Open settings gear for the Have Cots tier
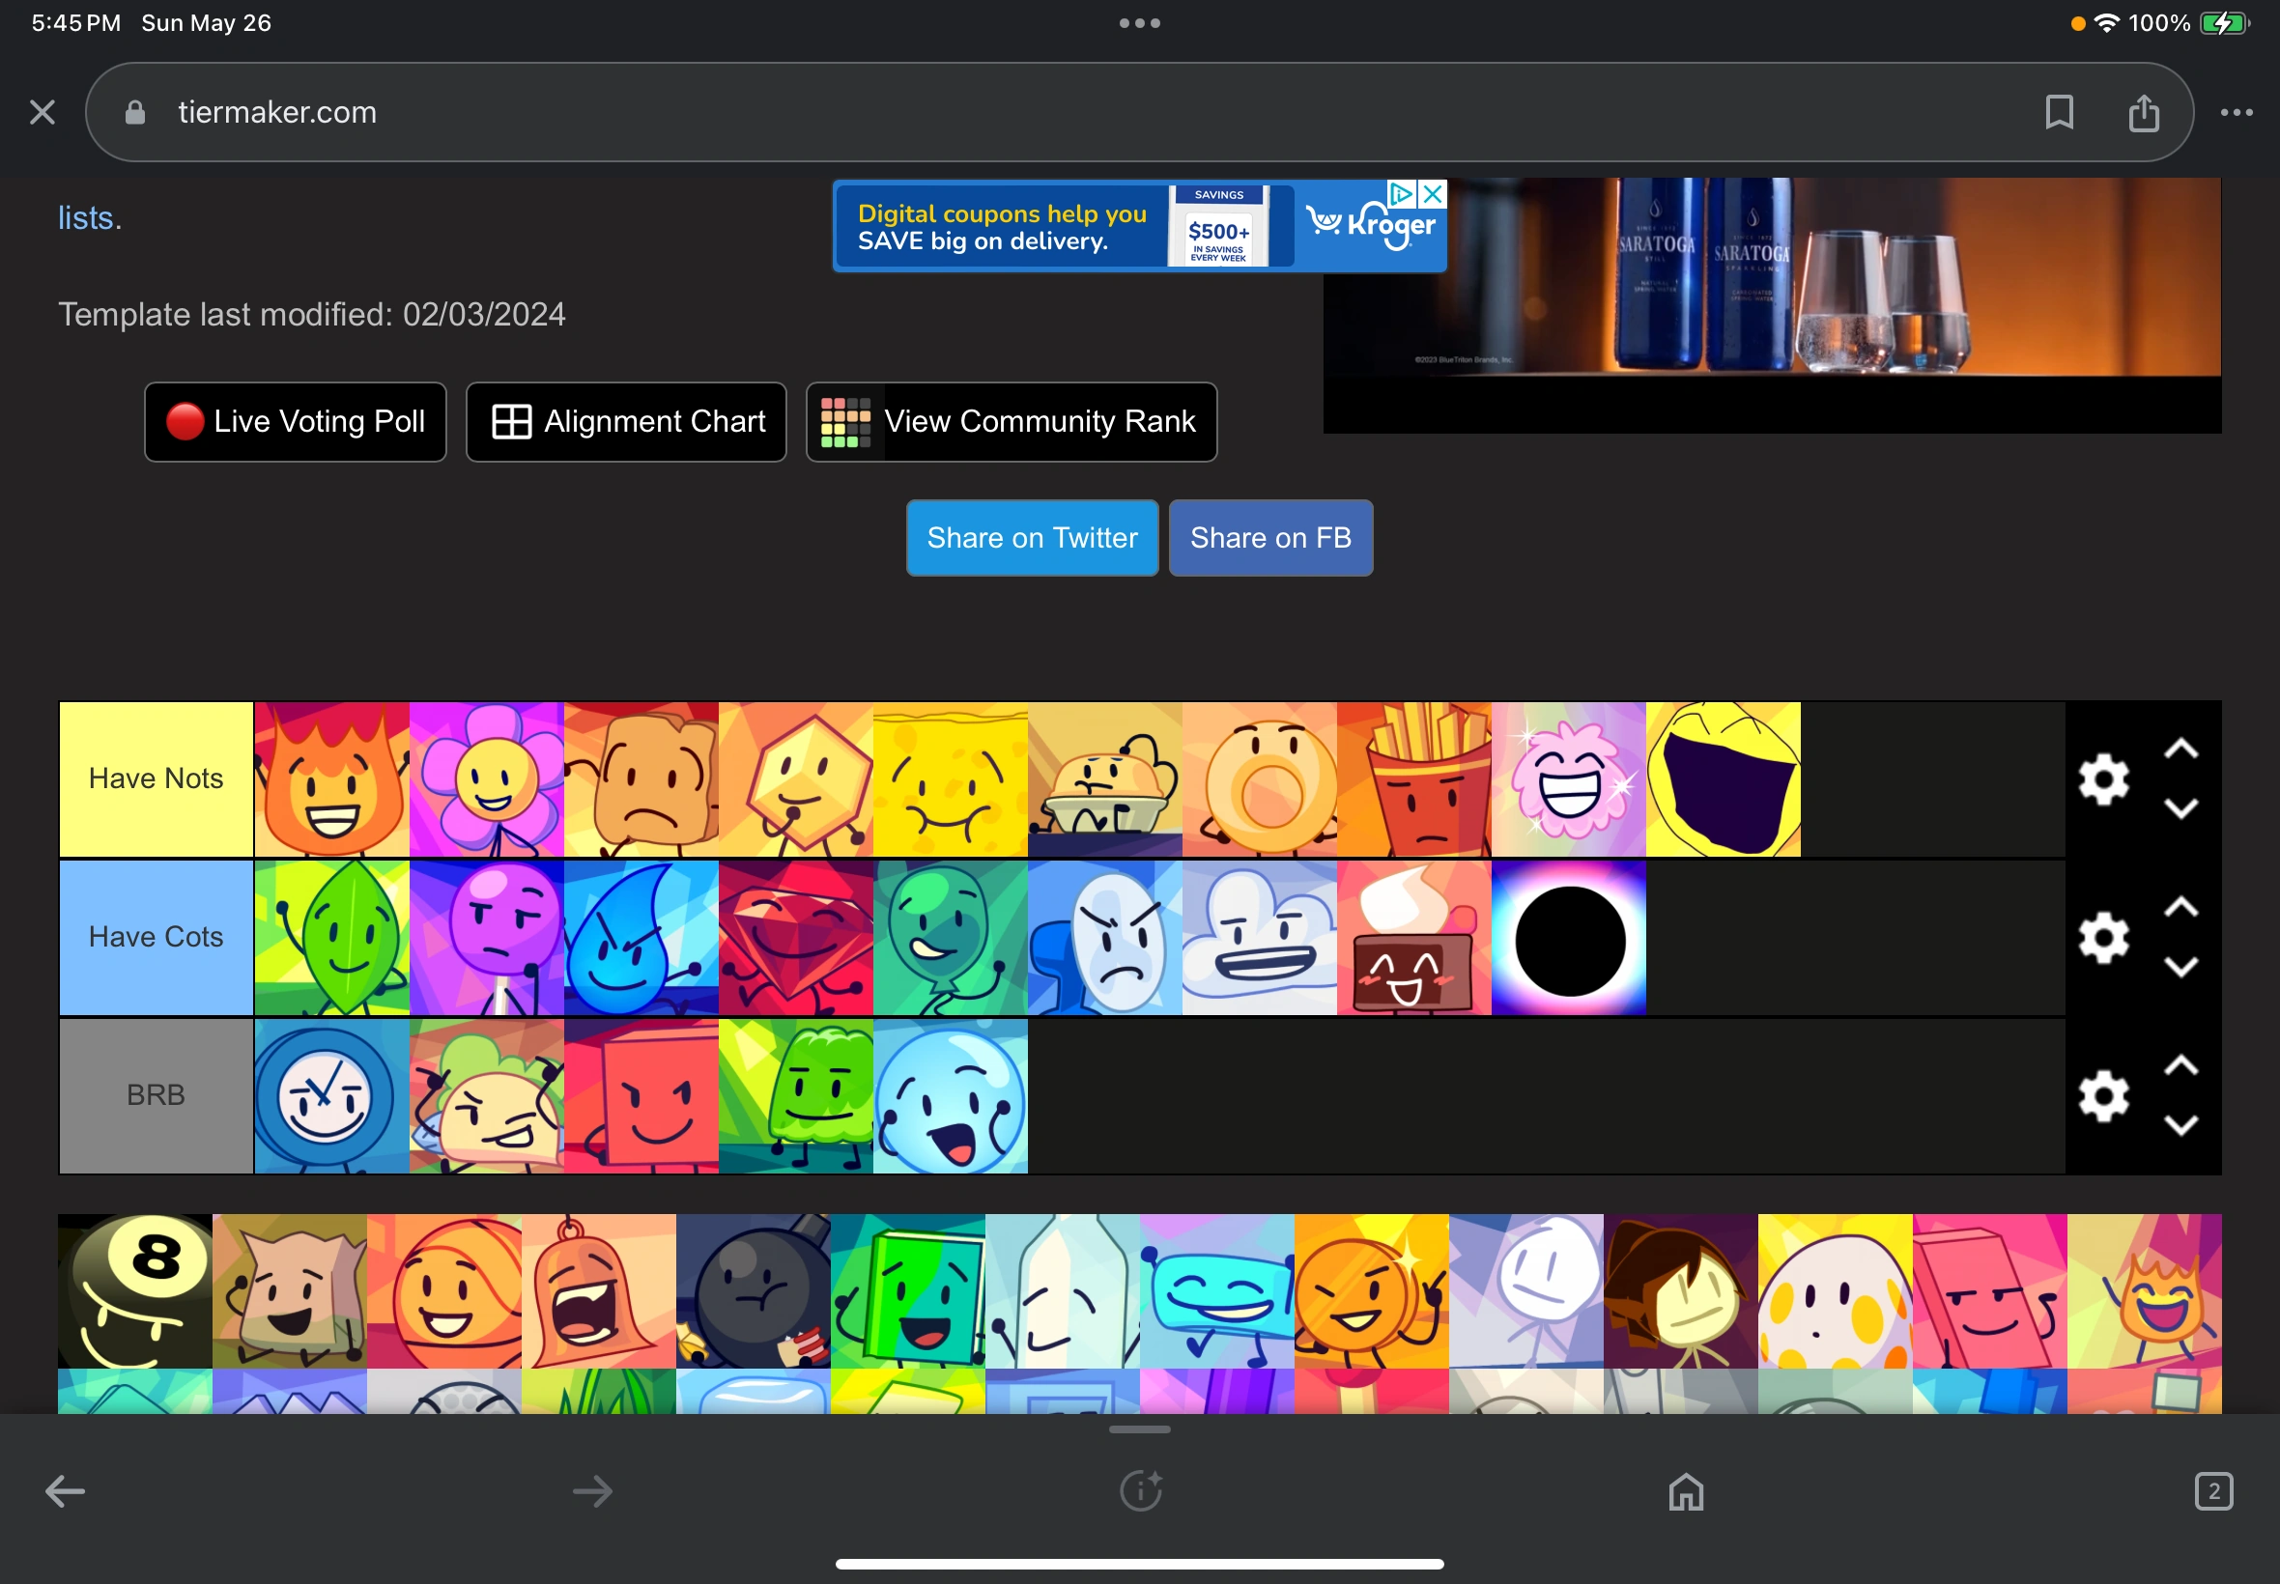 coord(2105,936)
